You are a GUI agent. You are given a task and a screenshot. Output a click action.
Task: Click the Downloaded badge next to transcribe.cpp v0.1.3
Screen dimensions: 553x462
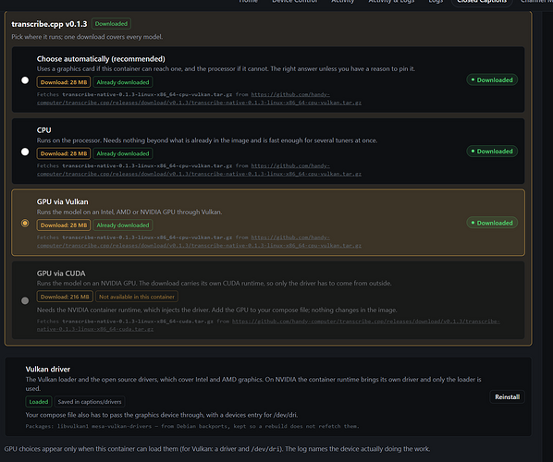(112, 24)
